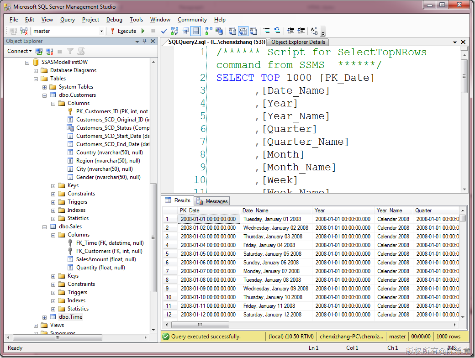Open the toolbar options overflow arrow
Viewport: 475px width, 358px height.
[323, 32]
